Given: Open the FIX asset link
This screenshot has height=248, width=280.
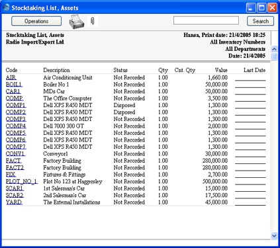Looking at the screenshot, I should tap(11, 175).
